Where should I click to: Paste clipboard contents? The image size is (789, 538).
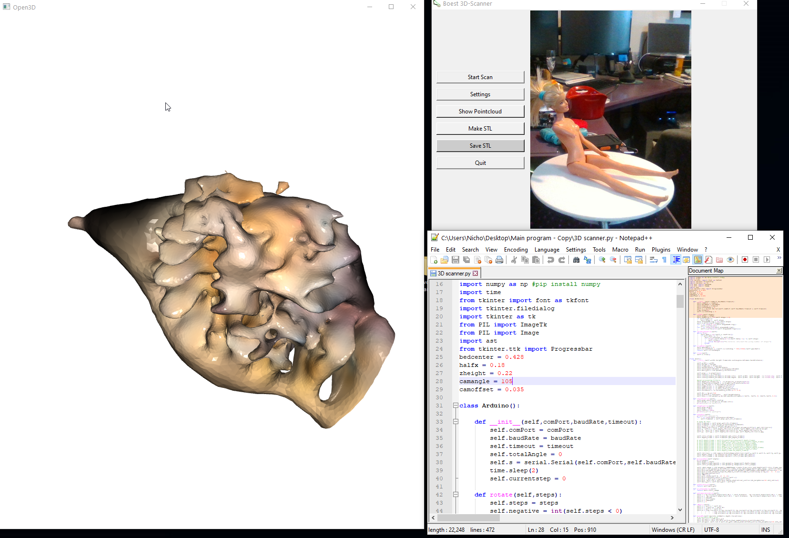point(536,260)
